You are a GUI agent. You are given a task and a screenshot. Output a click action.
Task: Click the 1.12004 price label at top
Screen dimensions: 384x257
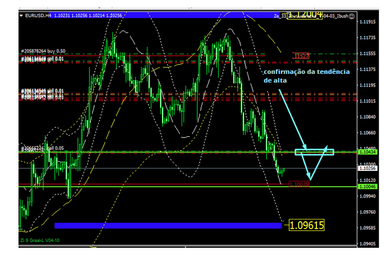[x=304, y=15]
